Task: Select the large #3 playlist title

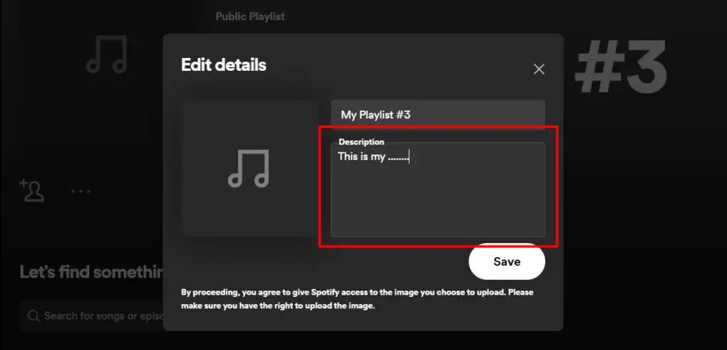Action: coord(621,67)
